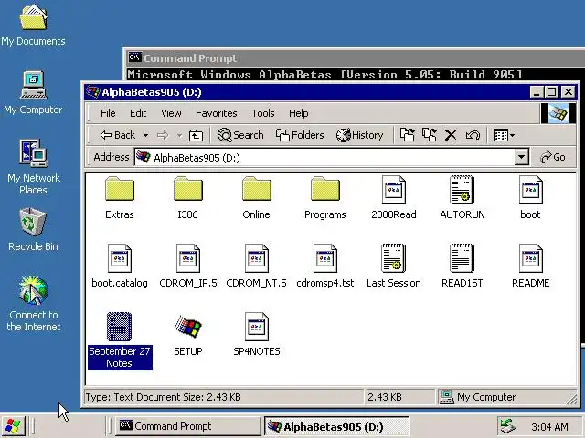Select the cdromsp4.tst file
The height and width of the screenshot is (438, 585).
tap(325, 266)
